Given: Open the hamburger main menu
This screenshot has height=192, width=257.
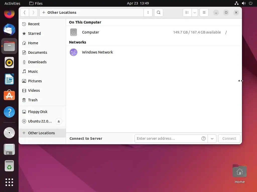Looking at the screenshot, I should coord(204,12).
